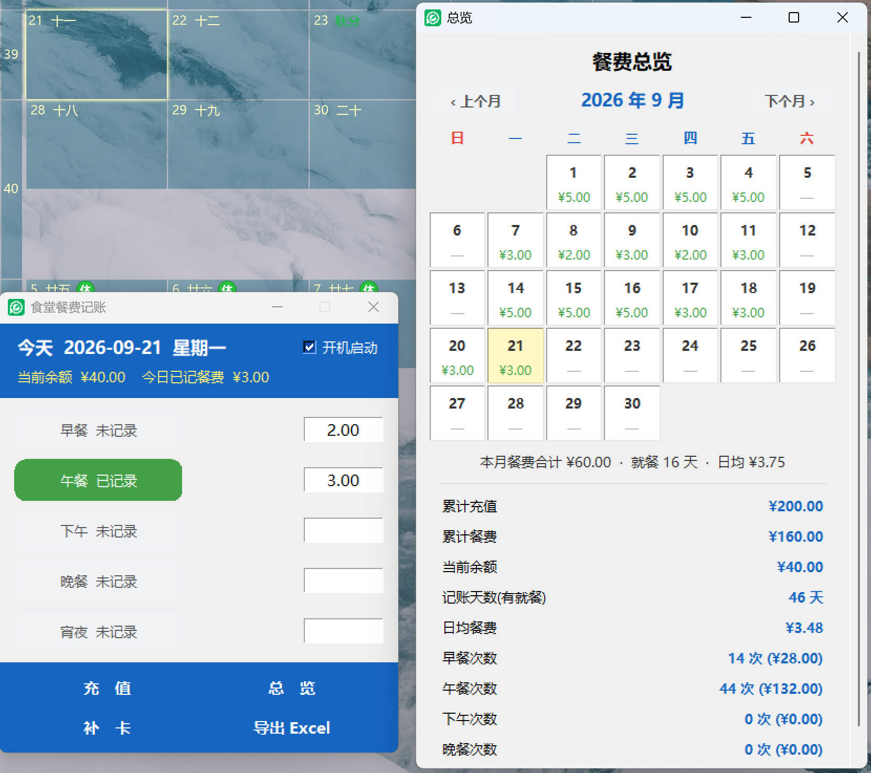Image resolution: width=871 pixels, height=773 pixels.
Task: Click the 食堂餐费记账 window app icon
Action: [16, 307]
